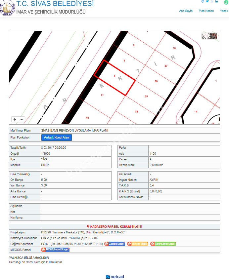Open the Plan Notları menu item
This screenshot has height=280, width=229.
coord(206,11)
